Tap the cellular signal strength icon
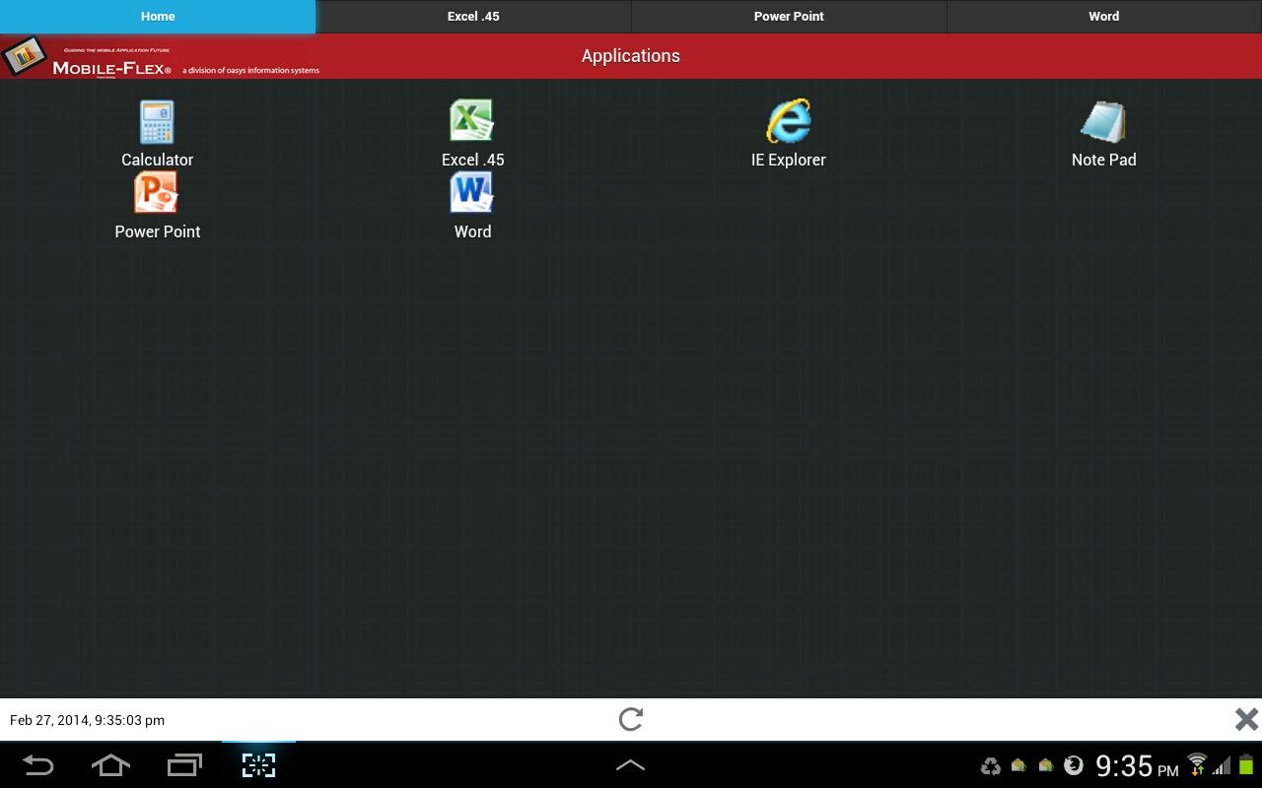Screen dimensions: 1262x788 point(1222,765)
